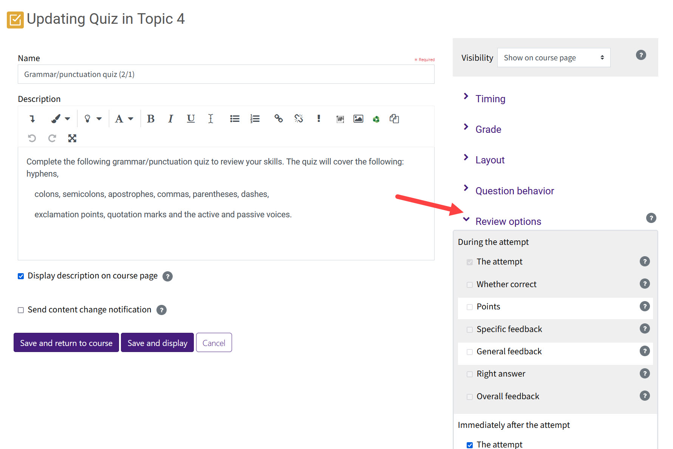The height and width of the screenshot is (449, 673).
Task: Insert a link with the chain icon
Action: pyautogui.click(x=278, y=119)
